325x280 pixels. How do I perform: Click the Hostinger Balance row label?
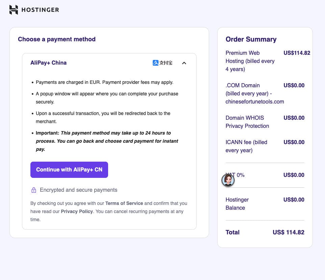(x=237, y=204)
